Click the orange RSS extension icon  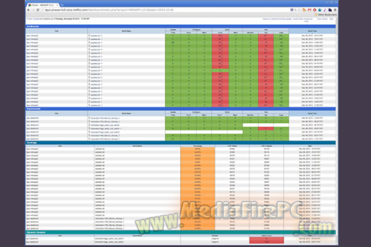[305, 10]
